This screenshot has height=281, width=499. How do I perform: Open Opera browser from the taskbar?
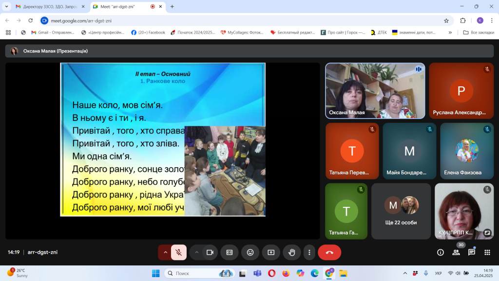[x=271, y=273]
